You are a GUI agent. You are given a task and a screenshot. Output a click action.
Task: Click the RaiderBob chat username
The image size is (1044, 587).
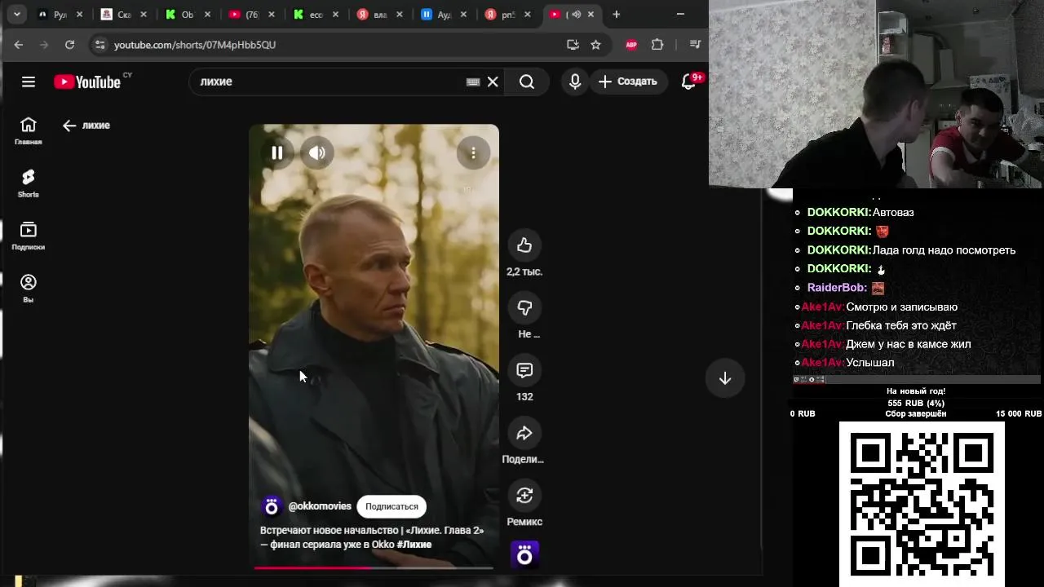(x=837, y=288)
